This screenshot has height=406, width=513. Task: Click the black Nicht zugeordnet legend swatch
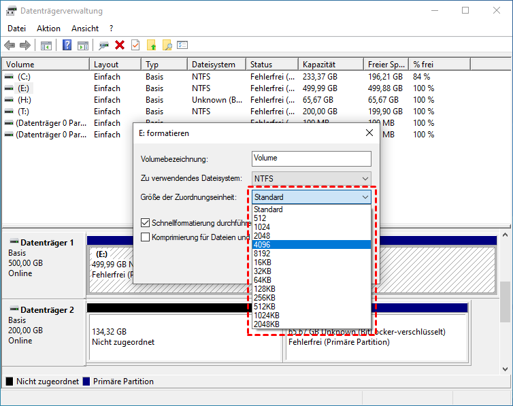tap(10, 382)
